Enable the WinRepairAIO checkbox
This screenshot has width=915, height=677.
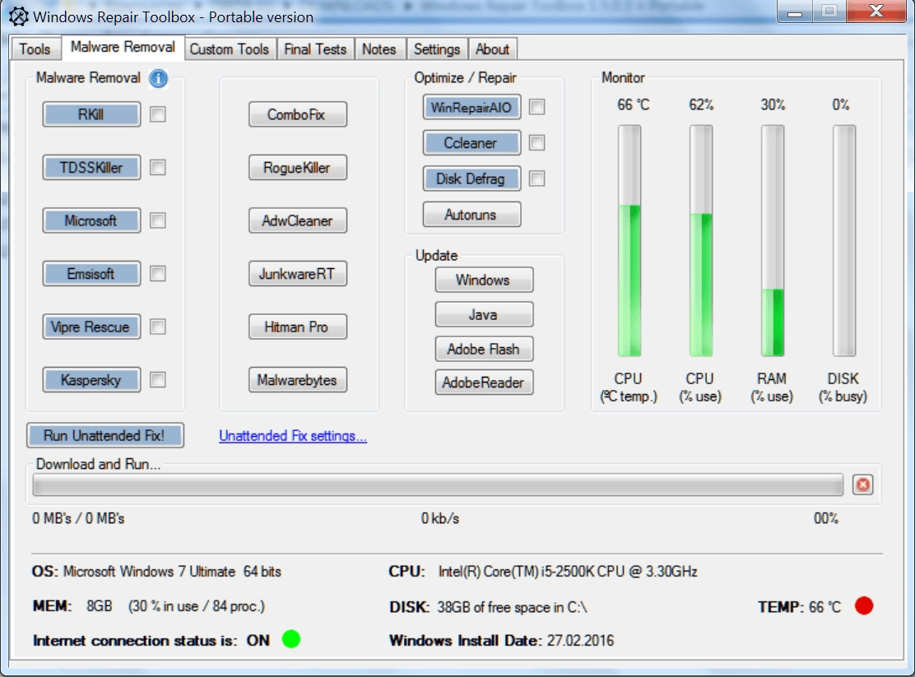tap(536, 107)
